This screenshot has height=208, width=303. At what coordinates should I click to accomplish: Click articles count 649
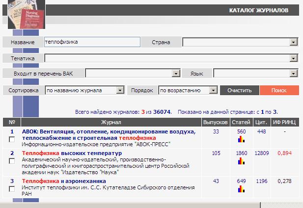click(241, 181)
